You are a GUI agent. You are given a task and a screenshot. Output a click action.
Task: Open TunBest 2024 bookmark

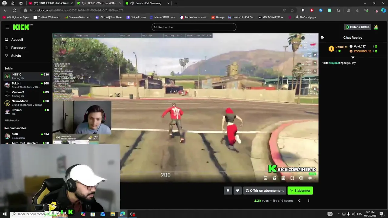47,18
